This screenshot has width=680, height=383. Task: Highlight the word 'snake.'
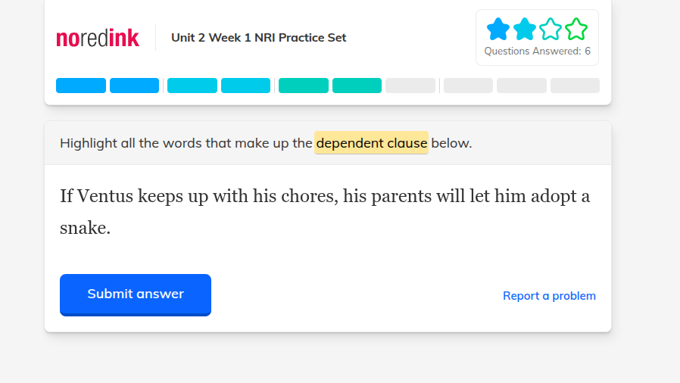click(85, 229)
